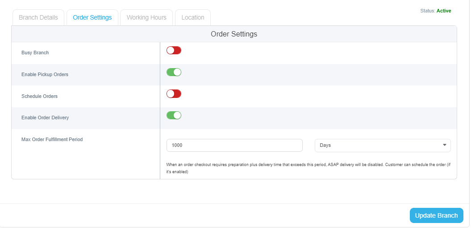
Task: Click the Enable Pickup Orders label
Action: [45, 75]
